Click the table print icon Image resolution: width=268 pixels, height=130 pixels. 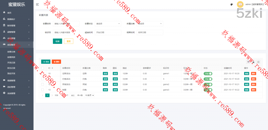click(x=258, y=62)
